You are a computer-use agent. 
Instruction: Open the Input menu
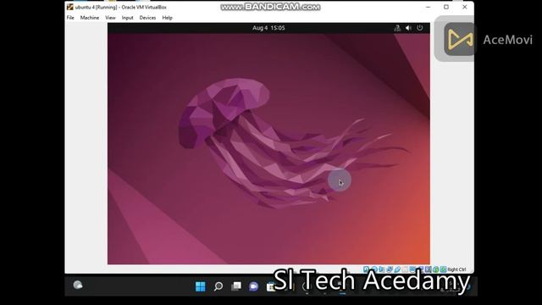pos(127,18)
